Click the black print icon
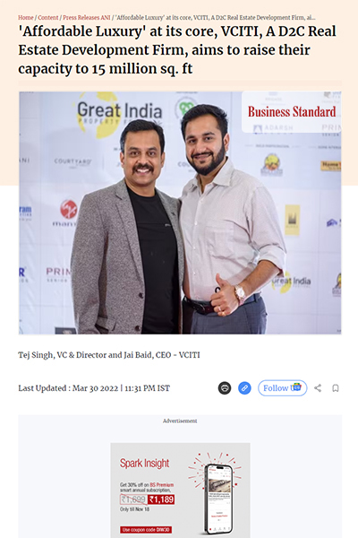This screenshot has height=538, width=358. point(225,388)
